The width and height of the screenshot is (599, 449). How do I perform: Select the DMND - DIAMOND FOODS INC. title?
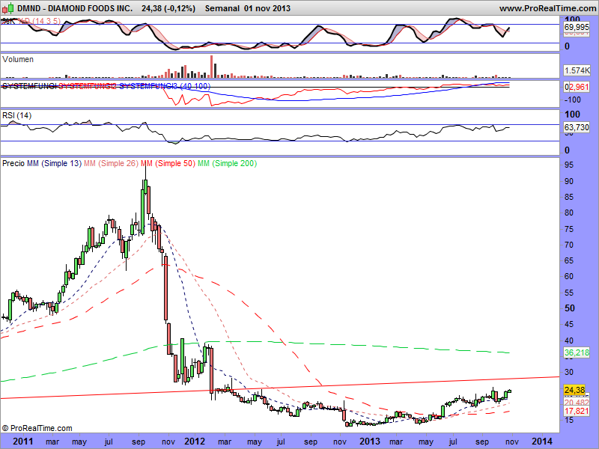(75, 8)
